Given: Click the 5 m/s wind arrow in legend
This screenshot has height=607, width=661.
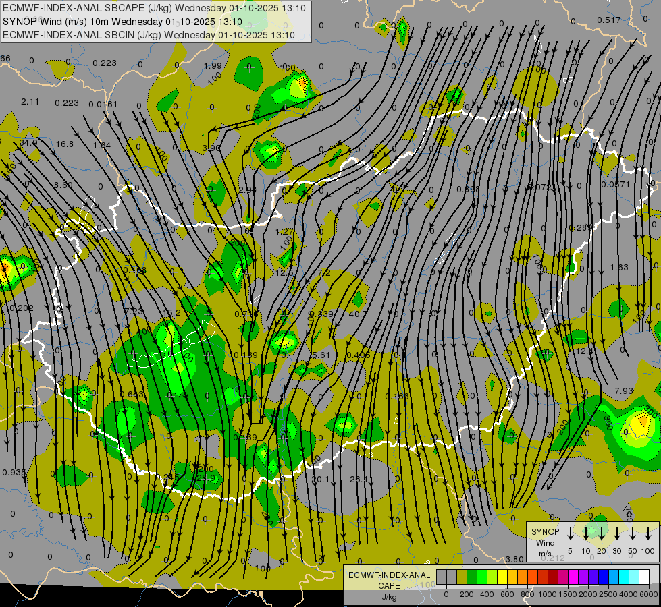Looking at the screenshot, I should [x=570, y=534].
